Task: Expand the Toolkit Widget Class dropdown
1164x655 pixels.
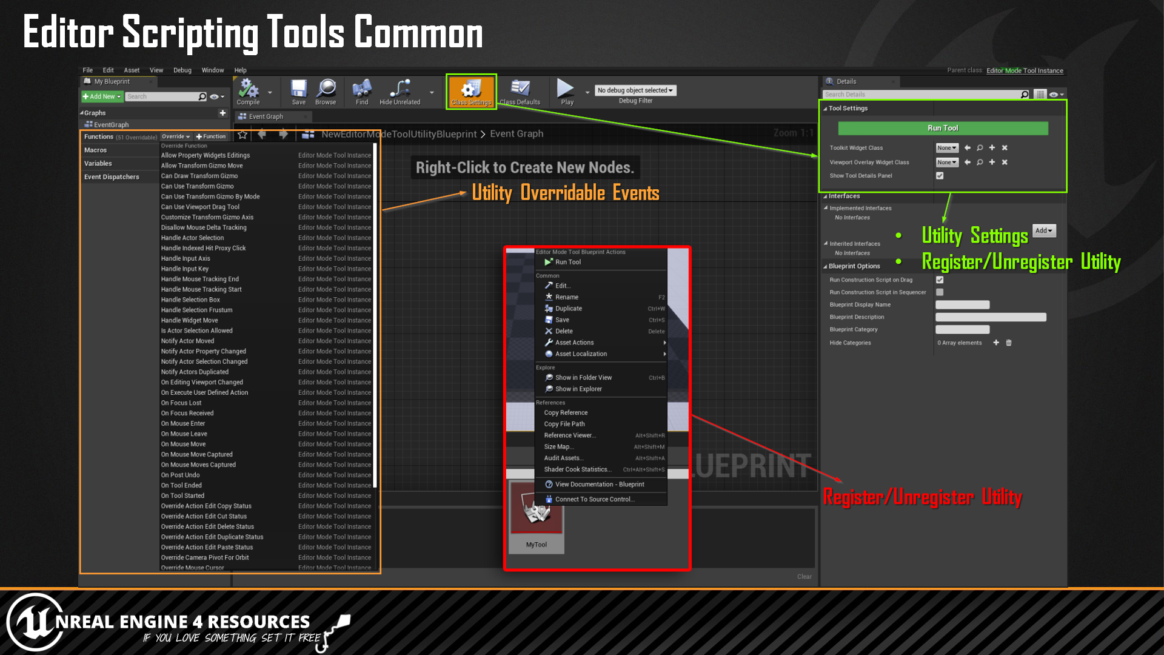Action: (x=948, y=147)
